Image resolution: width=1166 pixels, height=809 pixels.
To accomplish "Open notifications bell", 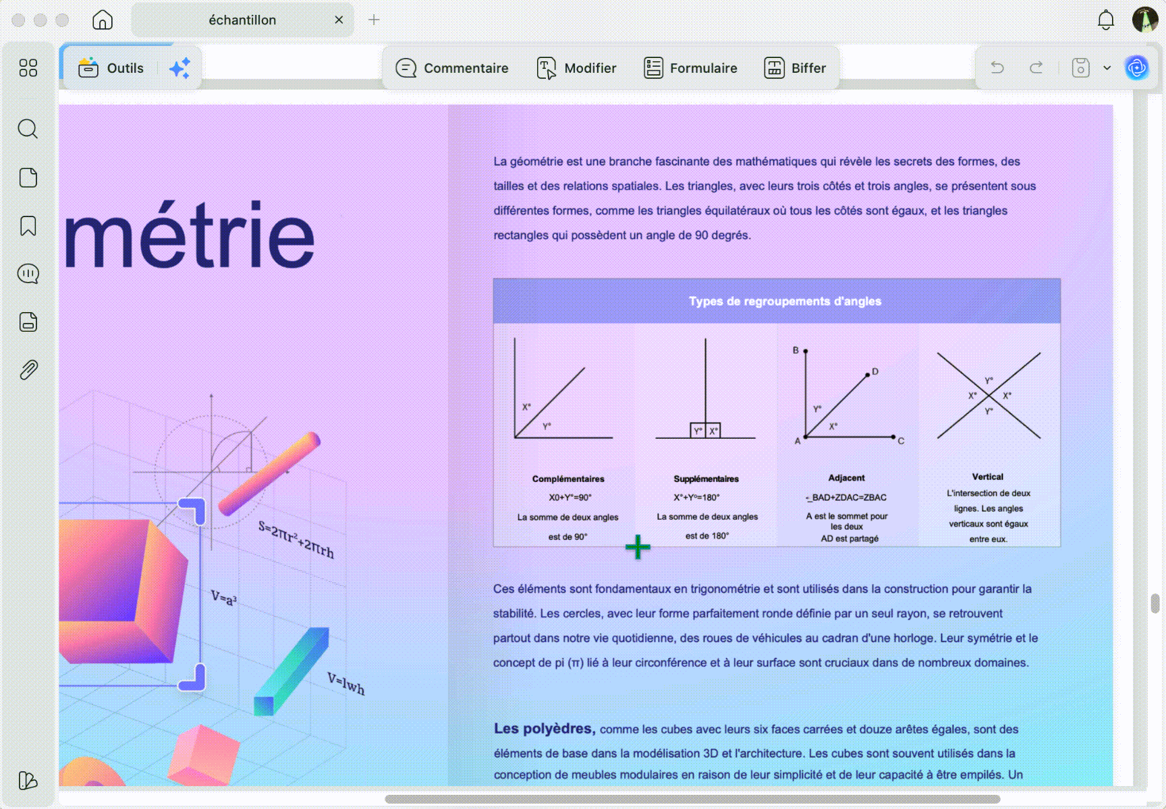I will pyautogui.click(x=1106, y=20).
